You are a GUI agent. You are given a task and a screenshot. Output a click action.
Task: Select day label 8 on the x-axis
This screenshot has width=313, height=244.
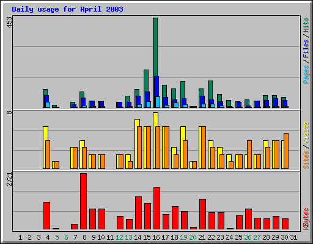click(84, 237)
